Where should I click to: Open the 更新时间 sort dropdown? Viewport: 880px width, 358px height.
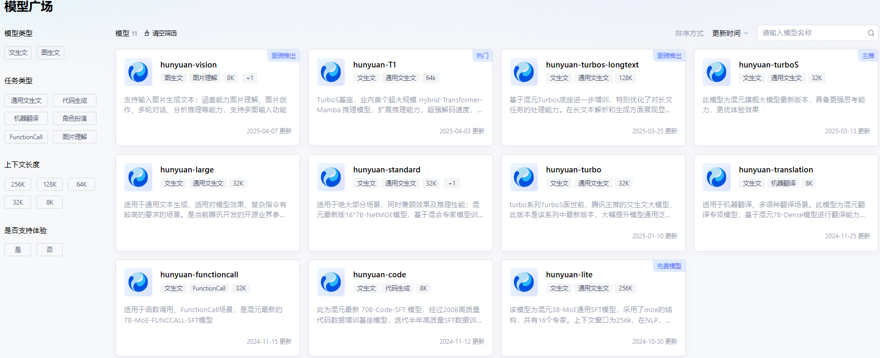click(730, 33)
